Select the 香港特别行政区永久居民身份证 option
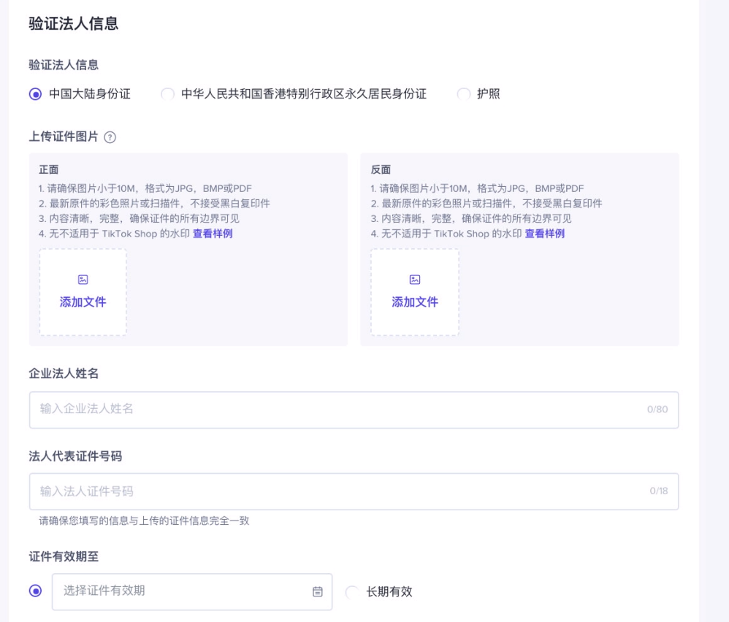 [167, 93]
